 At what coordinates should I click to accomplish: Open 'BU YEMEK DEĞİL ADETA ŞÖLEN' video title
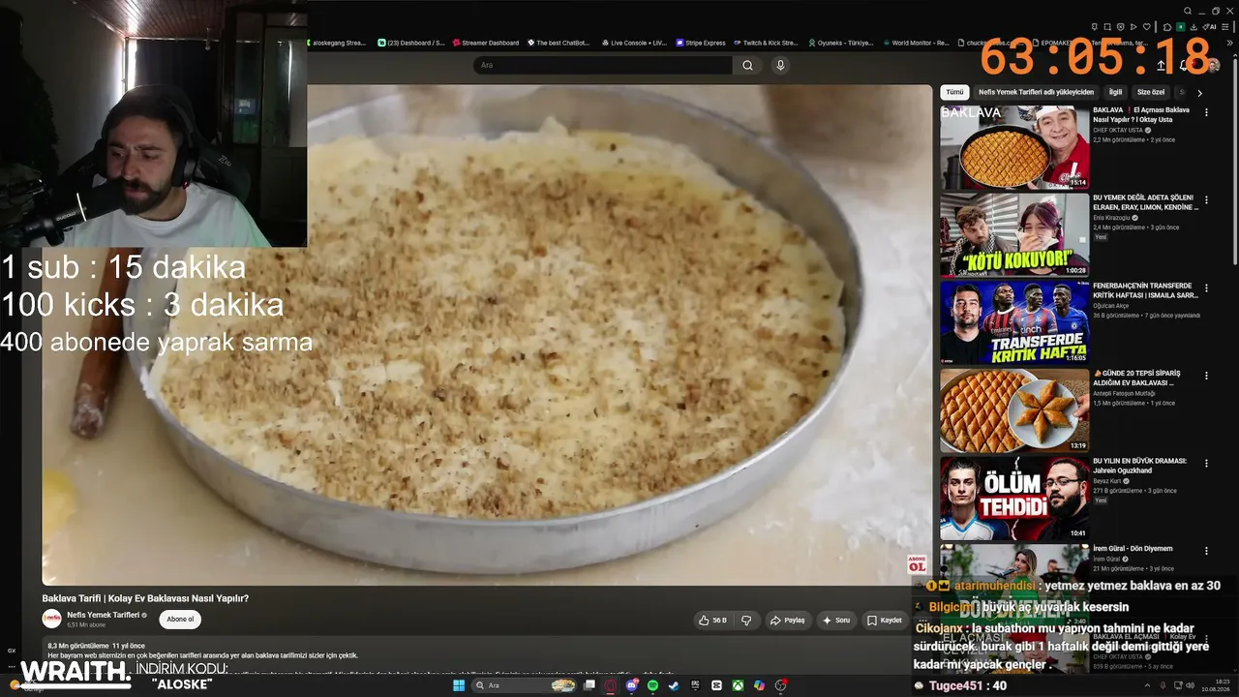(1145, 202)
